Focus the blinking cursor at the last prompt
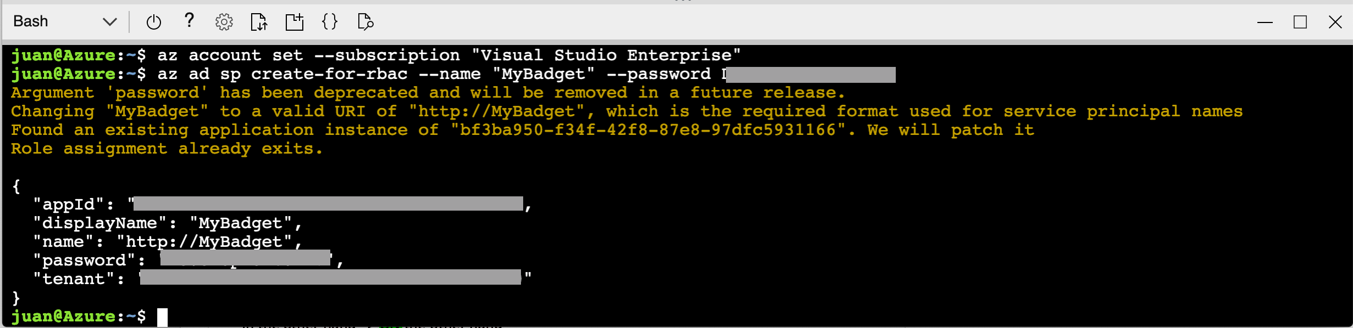The image size is (1353, 328). (x=162, y=317)
